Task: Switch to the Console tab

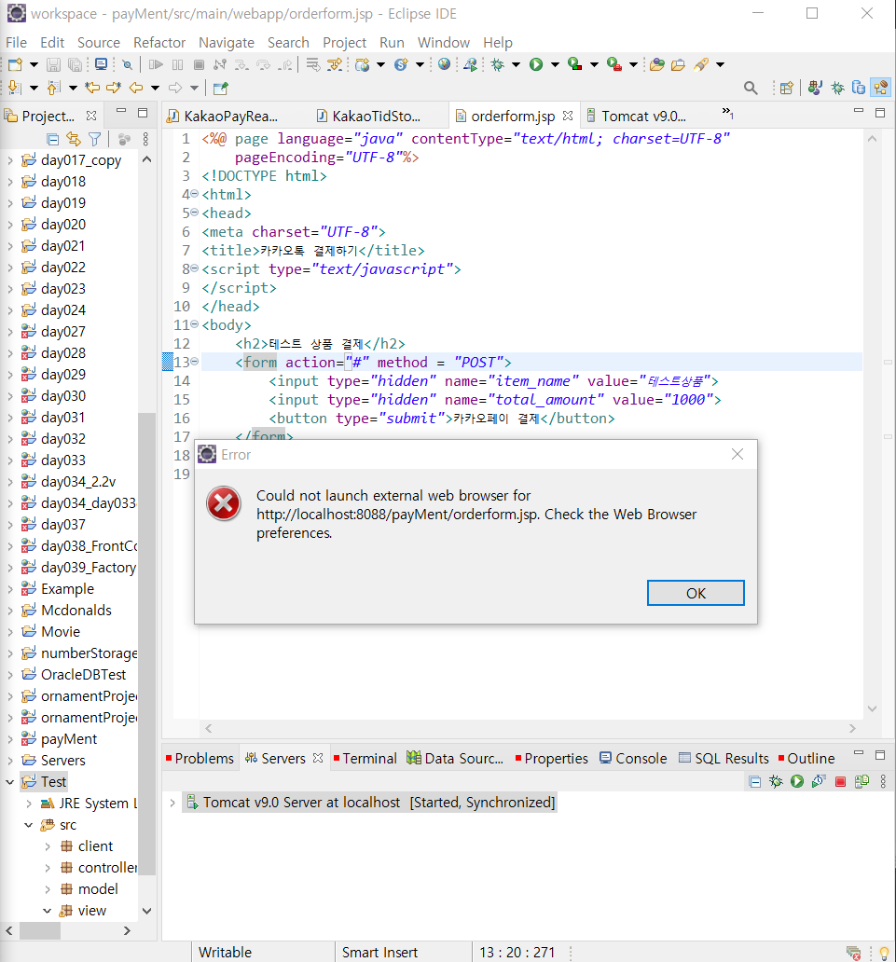Action: [634, 758]
